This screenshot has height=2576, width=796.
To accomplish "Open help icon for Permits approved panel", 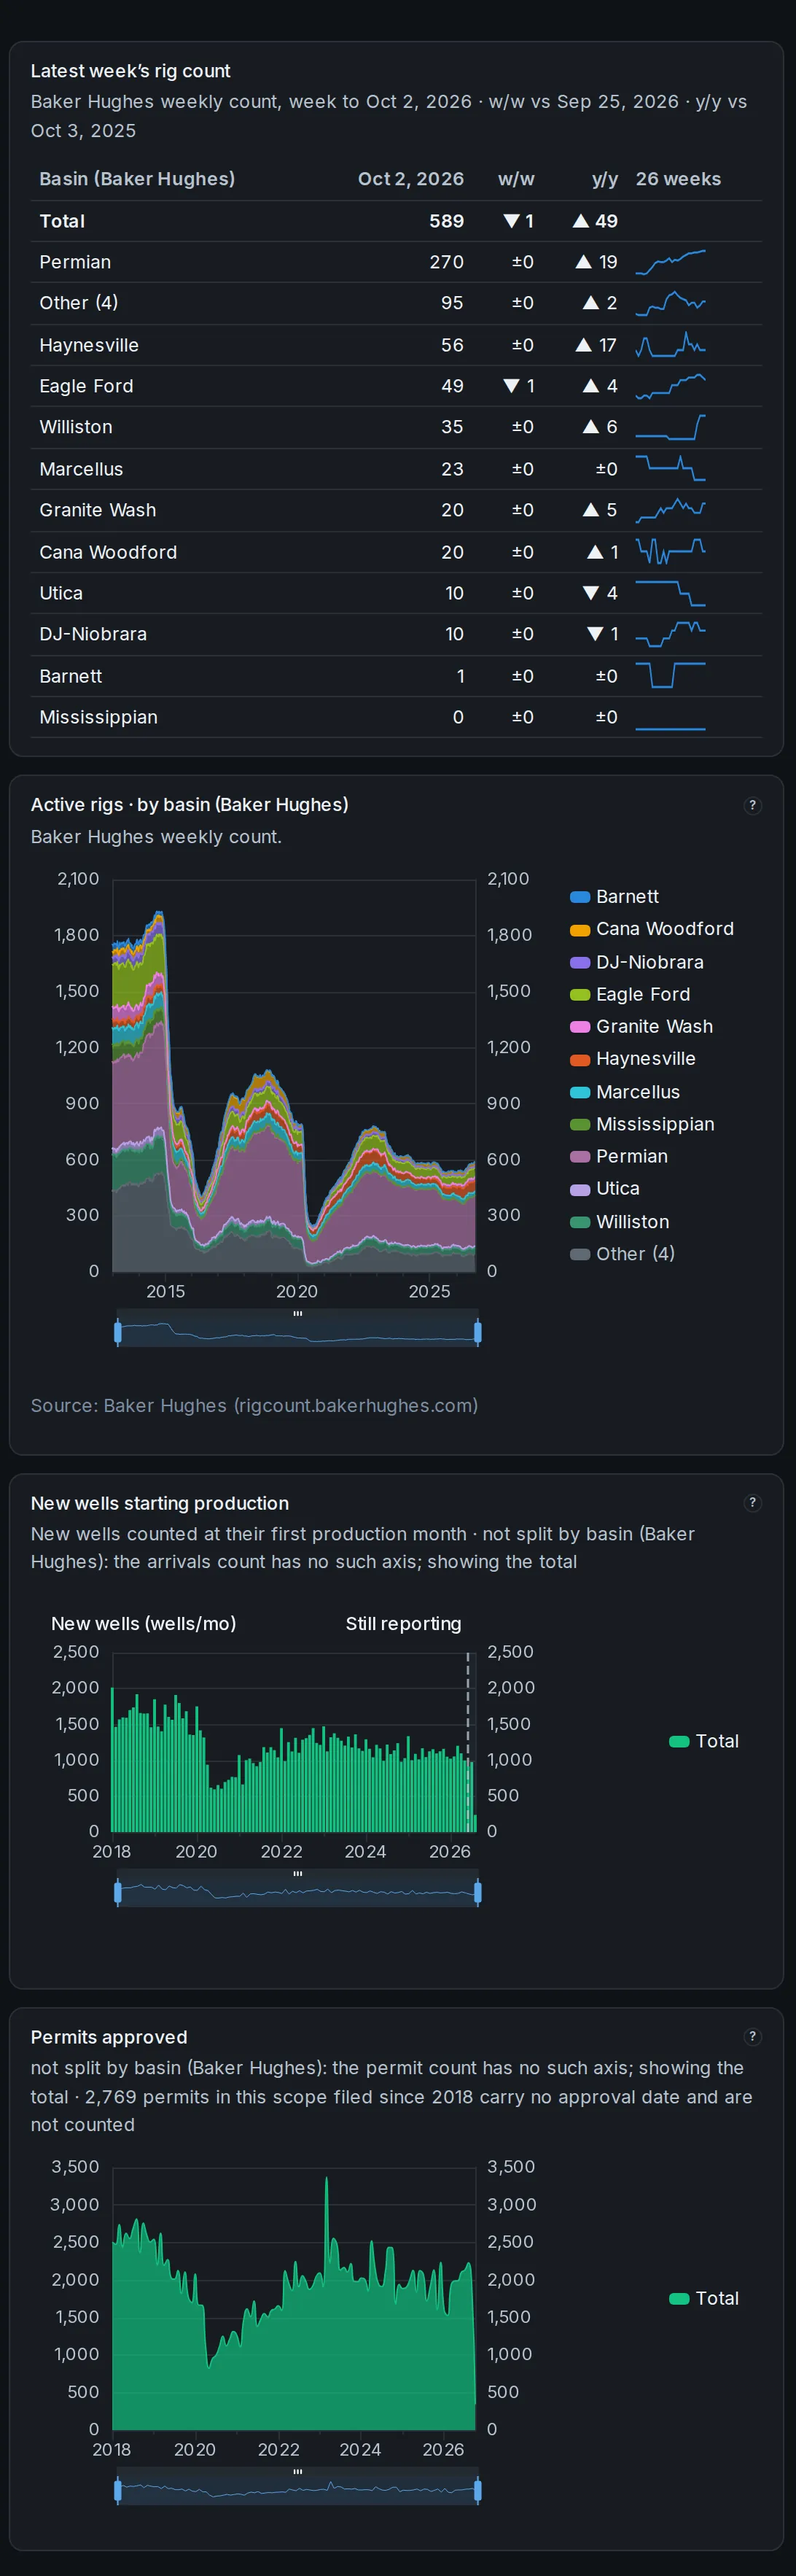I will tap(753, 2037).
